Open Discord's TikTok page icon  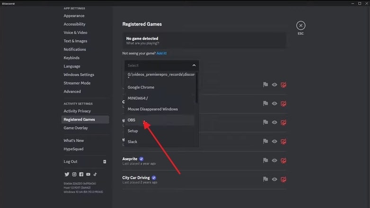click(x=95, y=175)
